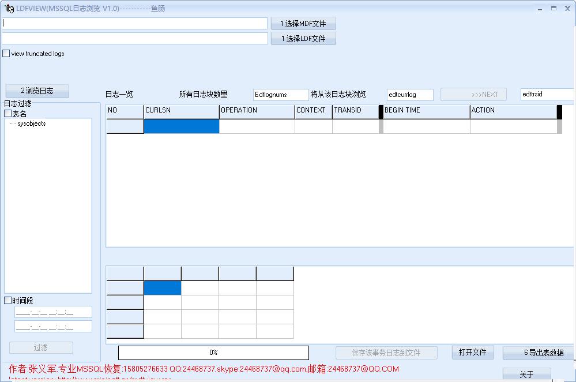This screenshot has width=576, height=382.
Task: Toggle the '表名' filter checkbox
Action: (x=7, y=114)
